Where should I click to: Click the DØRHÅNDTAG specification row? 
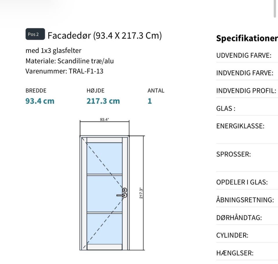click(239, 218)
